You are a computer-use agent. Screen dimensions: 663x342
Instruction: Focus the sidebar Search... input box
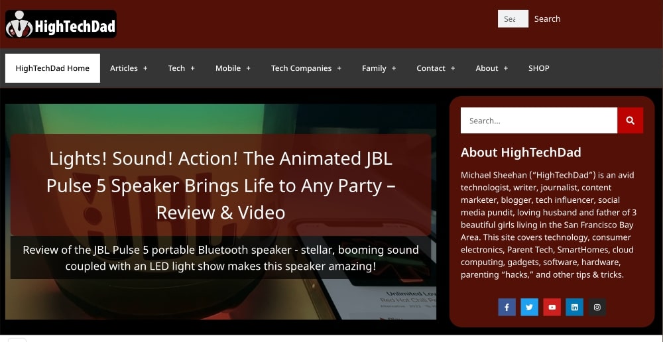pos(538,121)
